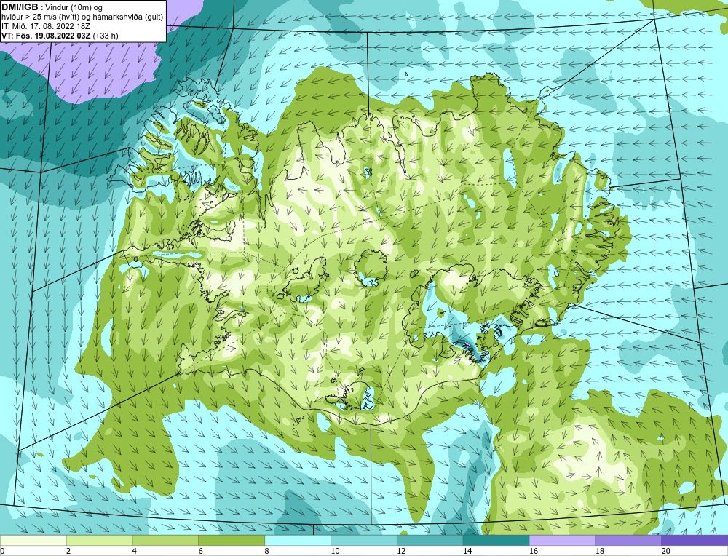Image resolution: width=728 pixels, height=556 pixels.
Task: Click the 16–18 m/s light purple swatch
Action: 562,540
